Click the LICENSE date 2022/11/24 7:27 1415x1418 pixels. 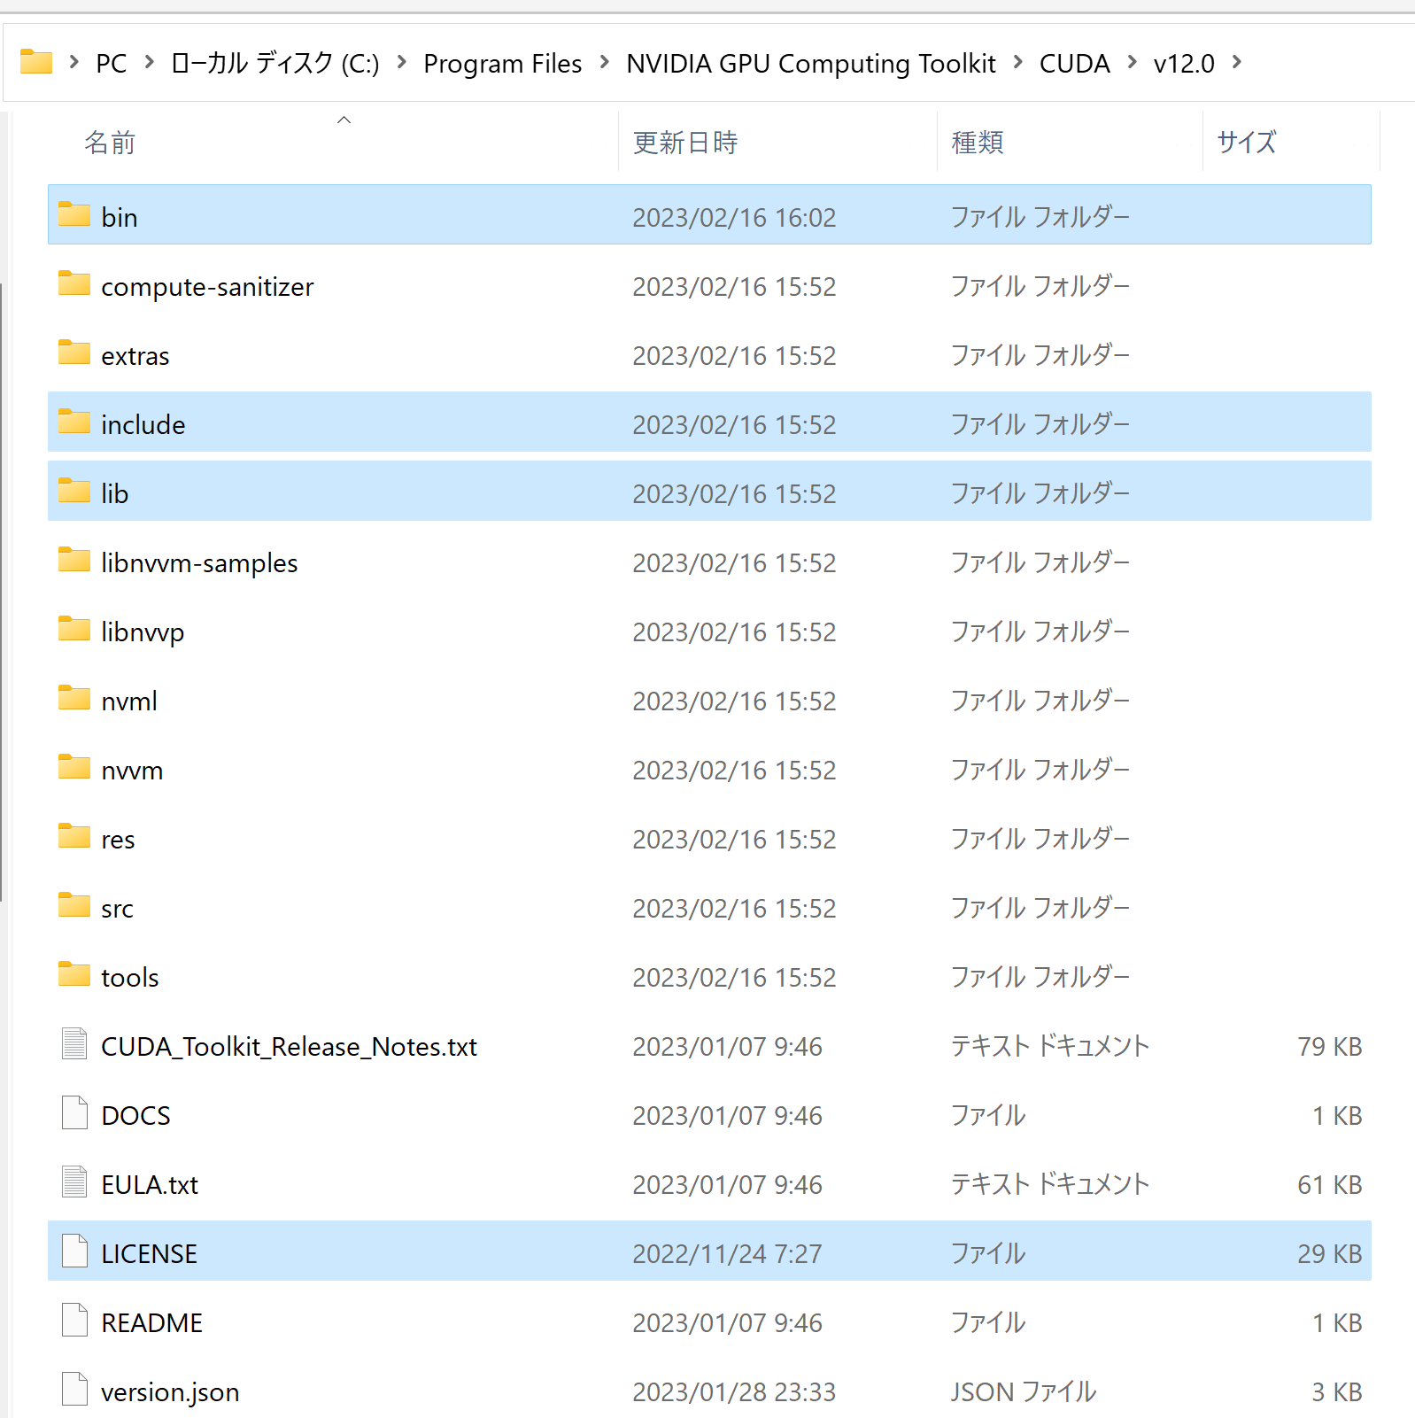[727, 1254]
